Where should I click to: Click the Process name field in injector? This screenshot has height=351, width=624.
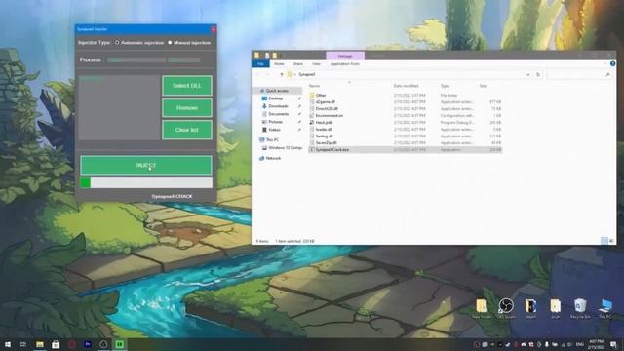[136, 59]
